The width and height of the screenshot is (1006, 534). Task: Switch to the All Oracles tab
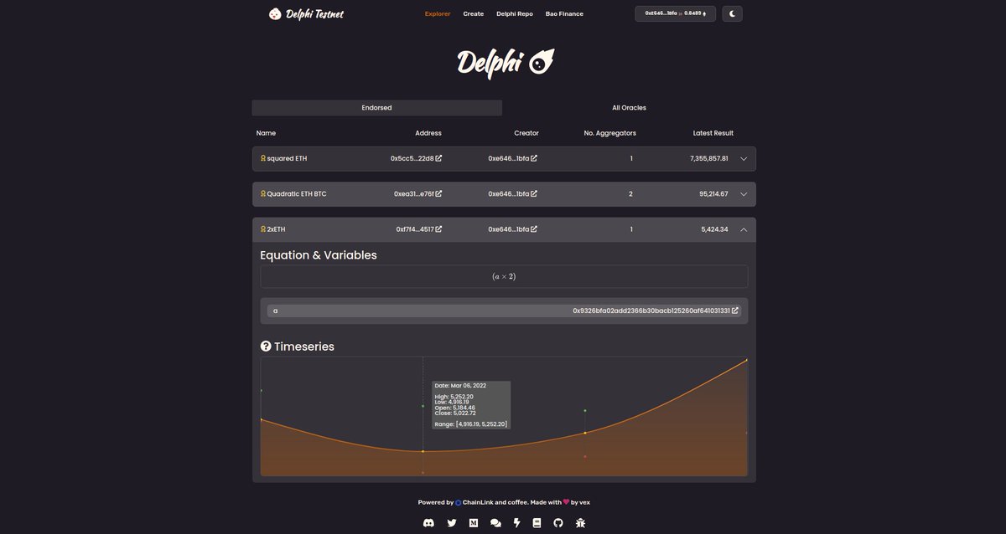[629, 108]
